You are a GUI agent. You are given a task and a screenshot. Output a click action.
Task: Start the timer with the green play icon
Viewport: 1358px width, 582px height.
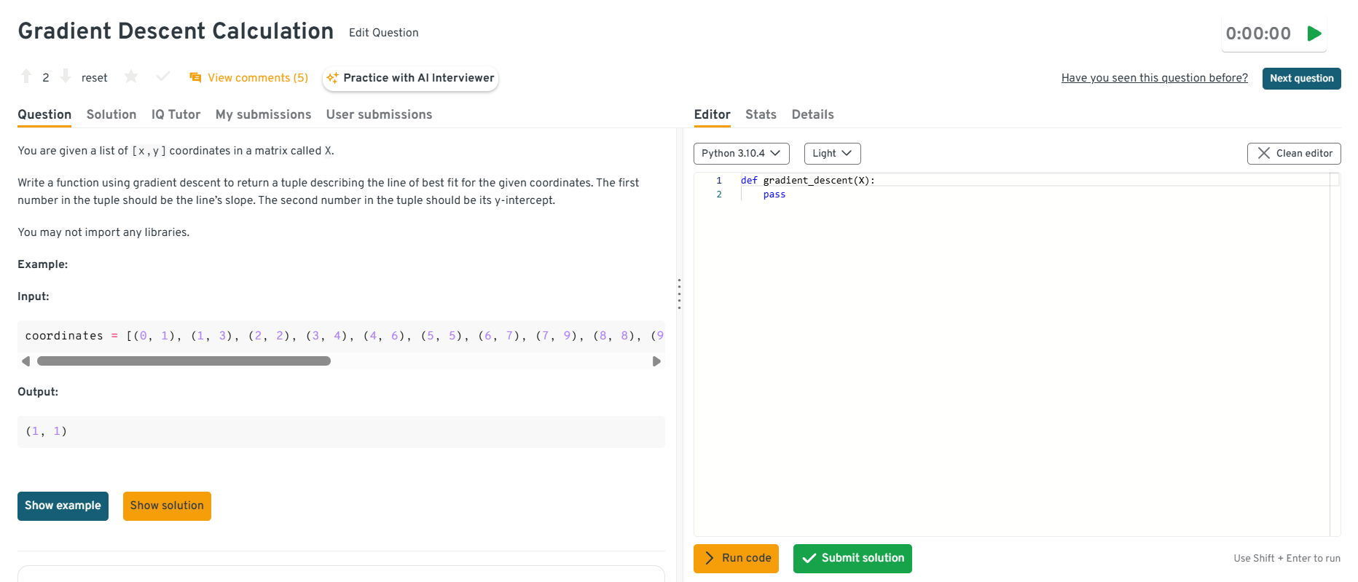1314,34
